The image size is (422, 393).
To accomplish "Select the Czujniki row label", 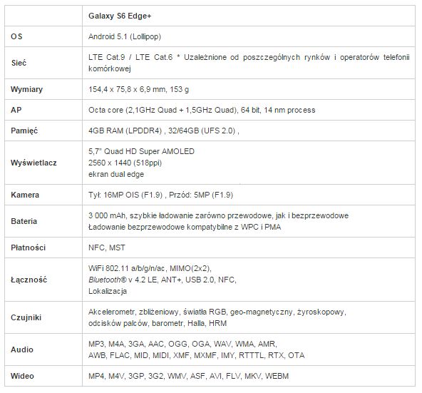I will pos(26,317).
